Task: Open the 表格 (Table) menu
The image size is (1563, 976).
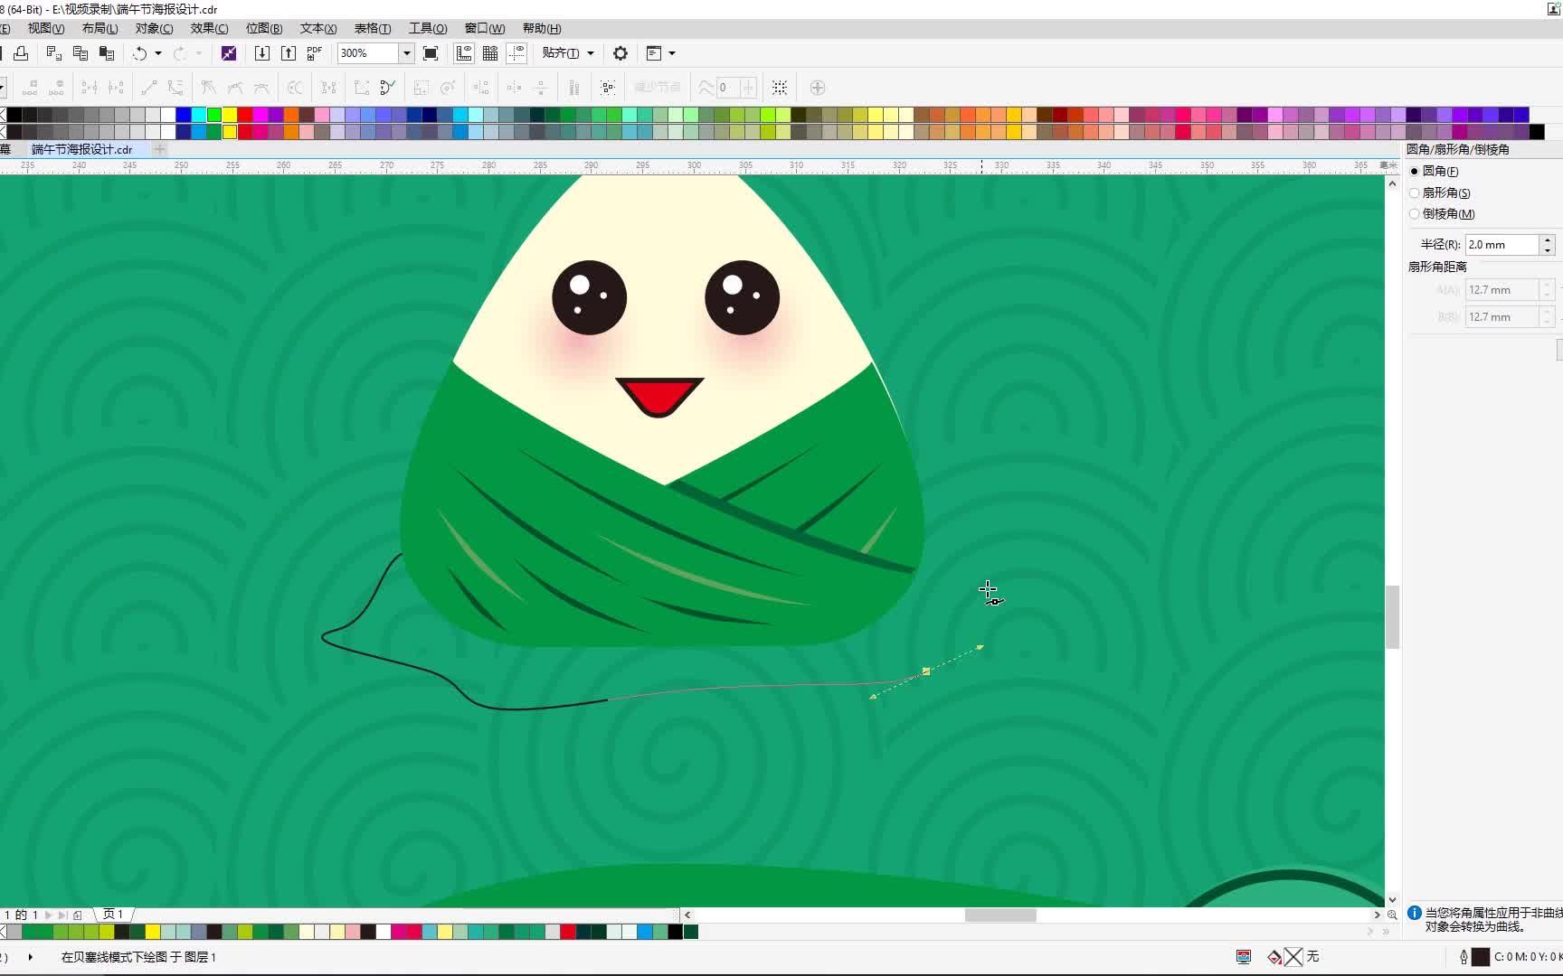Action: (x=373, y=28)
